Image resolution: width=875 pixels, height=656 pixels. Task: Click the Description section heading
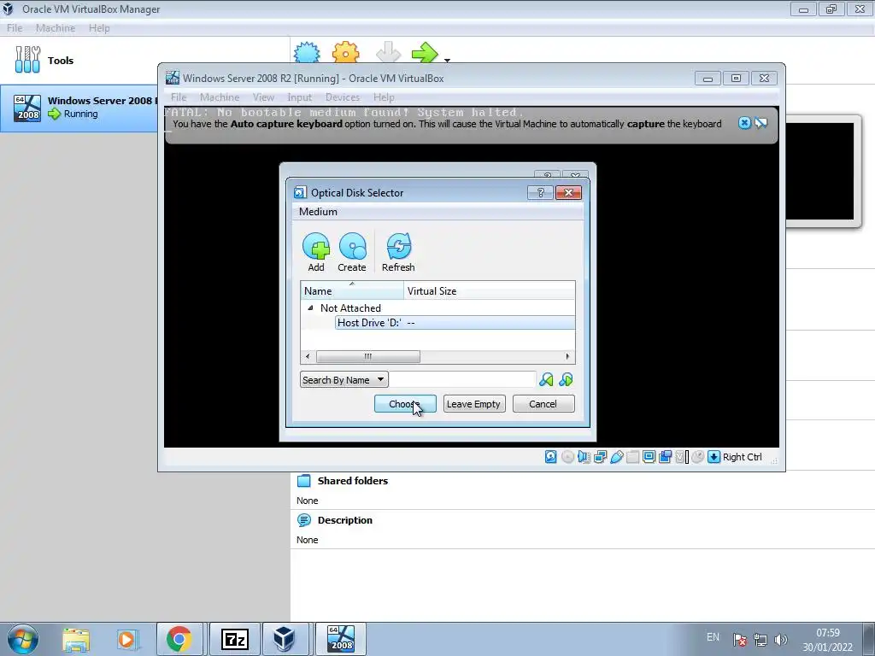coord(345,520)
